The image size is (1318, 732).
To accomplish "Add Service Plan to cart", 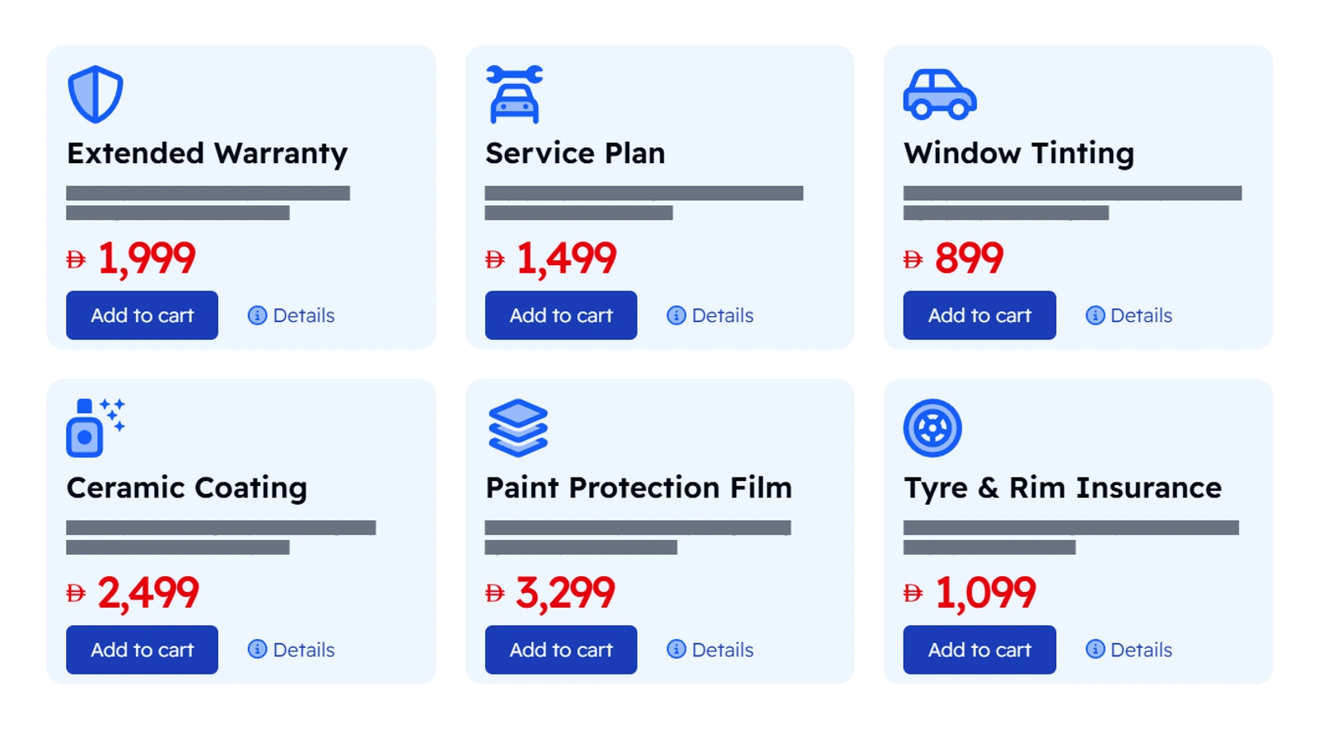I will [561, 315].
